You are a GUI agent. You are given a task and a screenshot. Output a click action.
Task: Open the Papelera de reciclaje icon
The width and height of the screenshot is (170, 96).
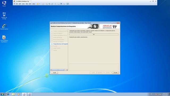[4, 16]
